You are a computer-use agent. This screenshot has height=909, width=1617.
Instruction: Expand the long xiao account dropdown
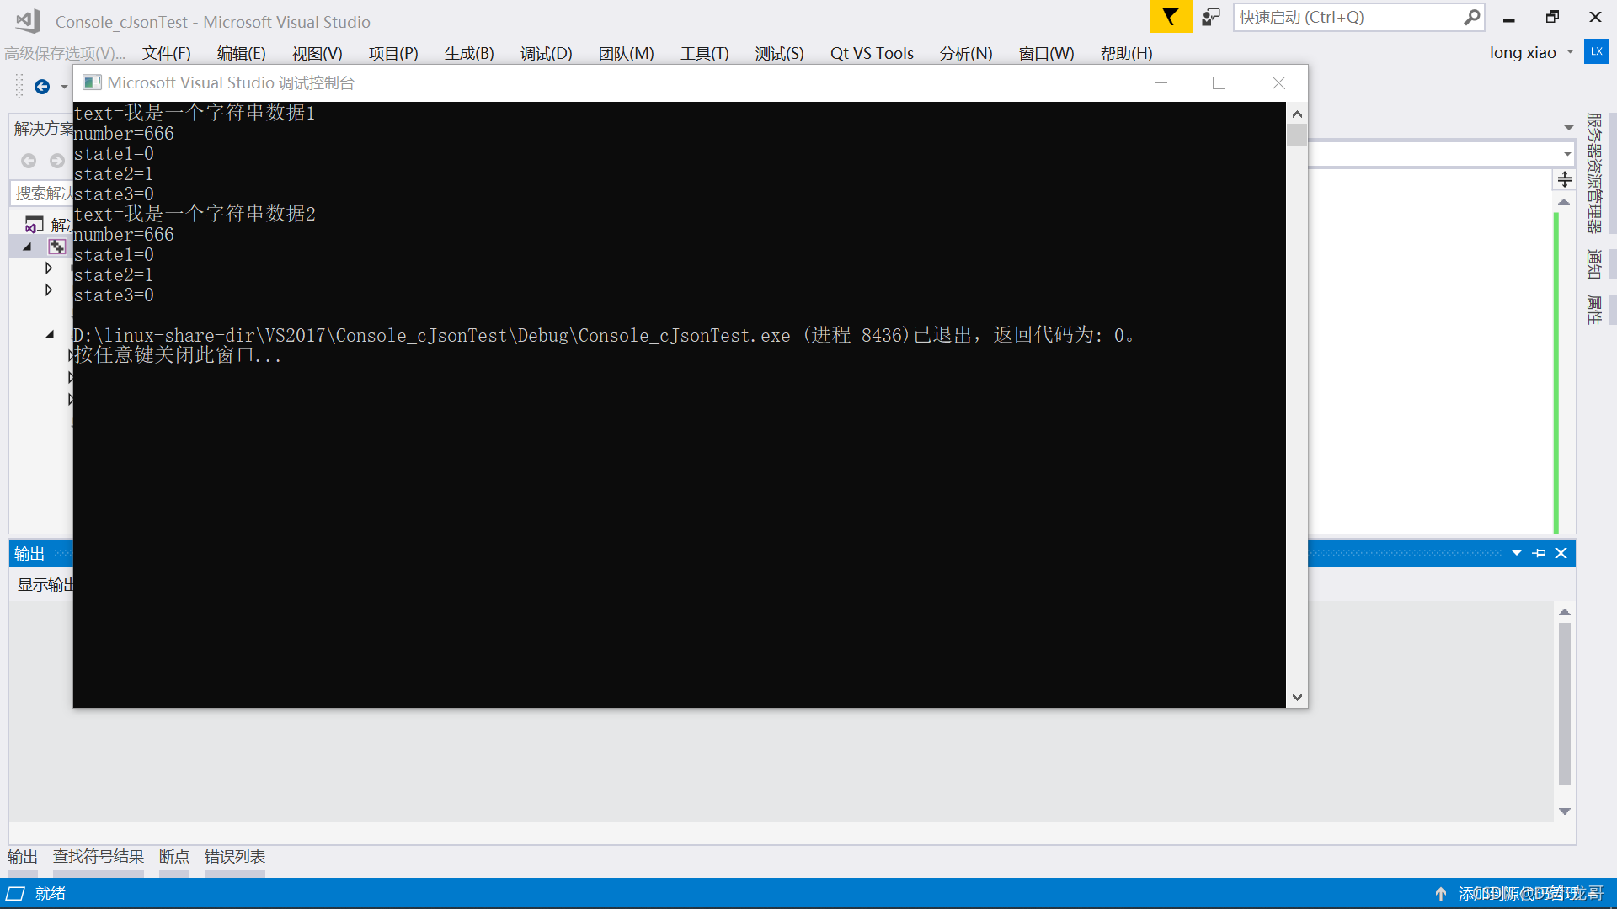pos(1570,52)
